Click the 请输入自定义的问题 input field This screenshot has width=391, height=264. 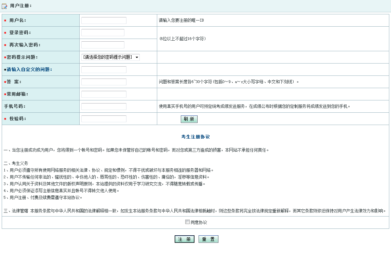104,70
